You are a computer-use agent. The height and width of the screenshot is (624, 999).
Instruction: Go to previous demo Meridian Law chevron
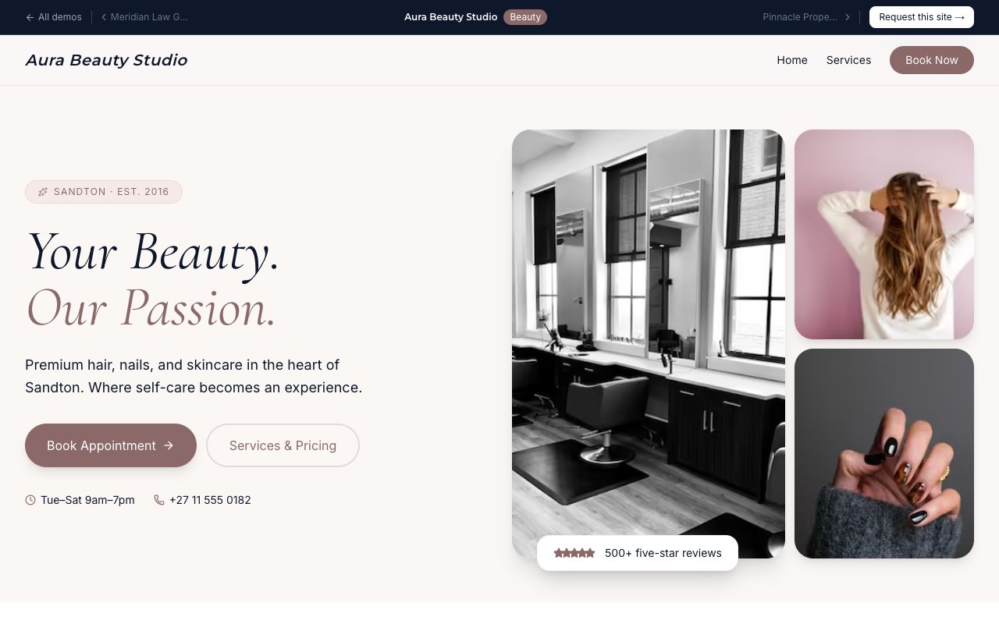pyautogui.click(x=104, y=17)
